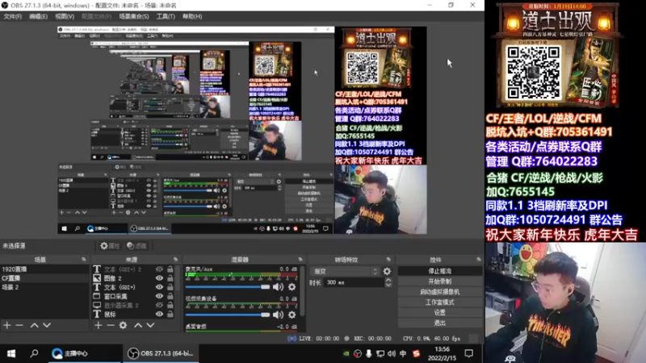Screen dimensions: 646x363
Task: Click 停止推流 to stop streaming
Action: (x=439, y=271)
